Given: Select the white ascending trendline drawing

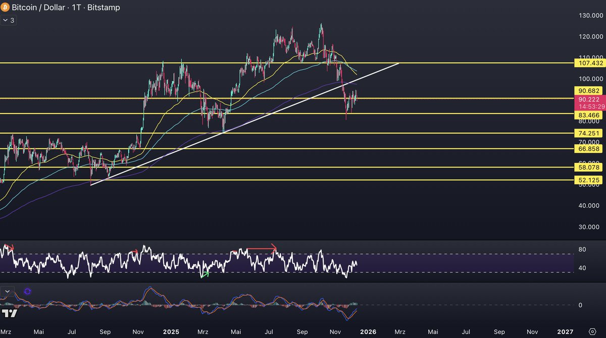Looking at the screenshot, I should (x=245, y=124).
